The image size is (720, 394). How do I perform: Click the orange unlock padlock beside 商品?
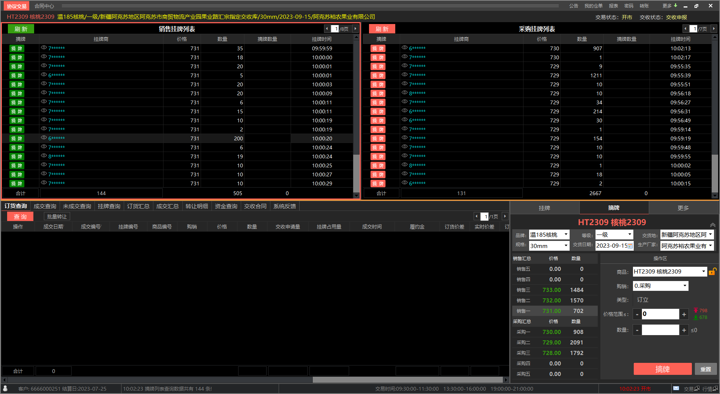tap(712, 271)
